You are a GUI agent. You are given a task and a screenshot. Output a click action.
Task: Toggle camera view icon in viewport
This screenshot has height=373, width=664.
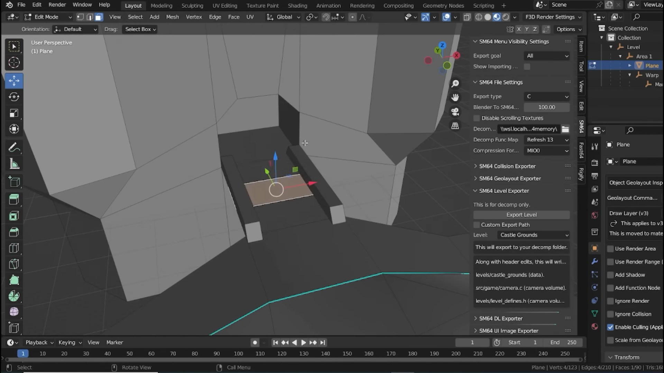pyautogui.click(x=455, y=112)
